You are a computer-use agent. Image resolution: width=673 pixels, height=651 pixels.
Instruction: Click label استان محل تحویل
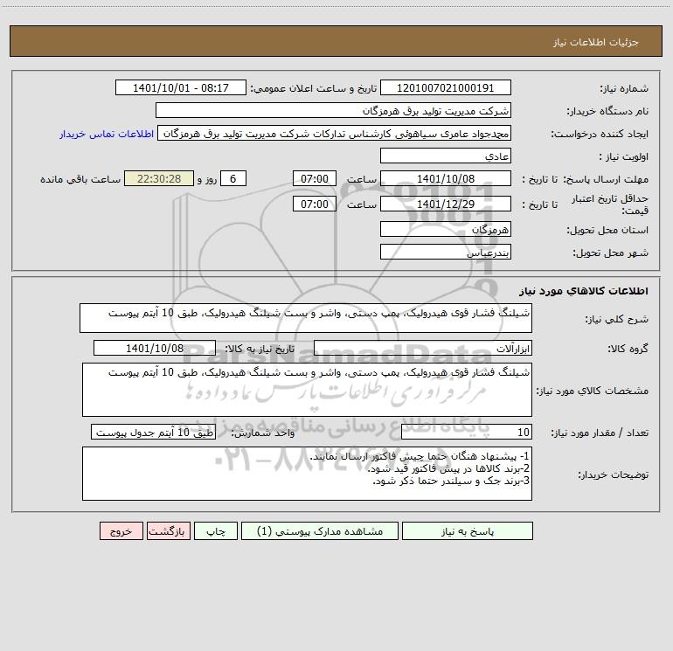[x=607, y=230]
